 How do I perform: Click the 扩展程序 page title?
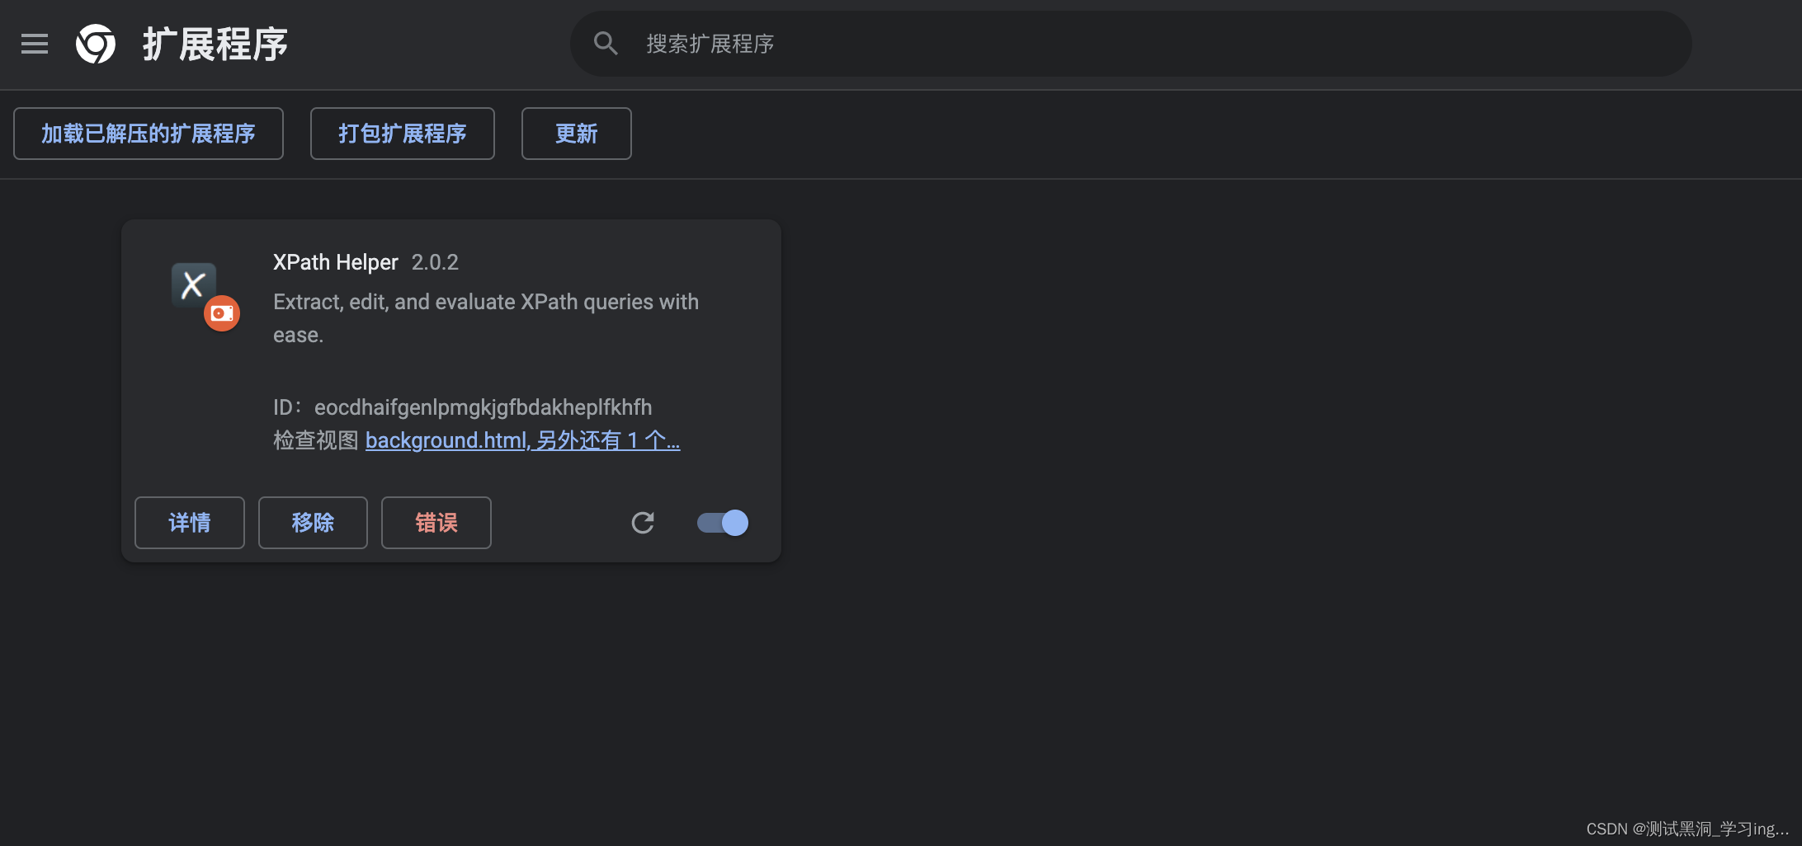tap(215, 44)
